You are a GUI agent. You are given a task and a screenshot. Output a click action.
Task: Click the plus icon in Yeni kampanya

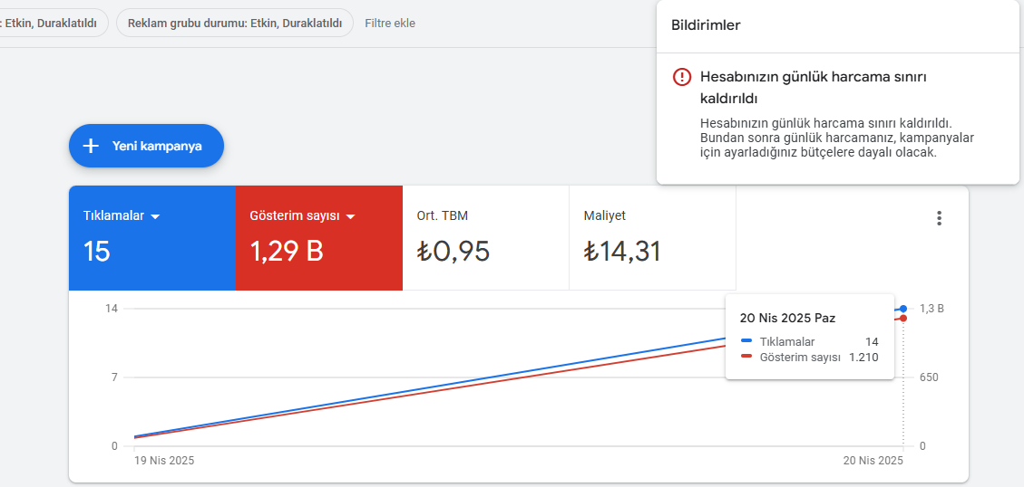pyautogui.click(x=91, y=146)
